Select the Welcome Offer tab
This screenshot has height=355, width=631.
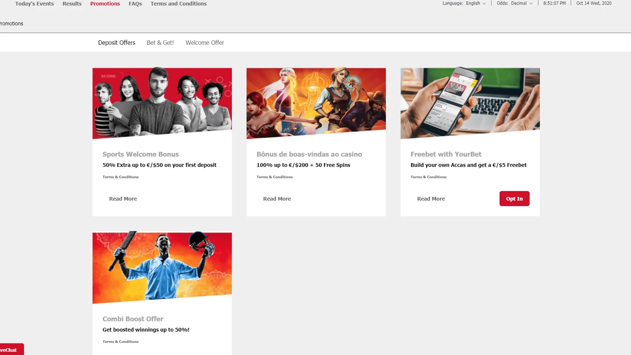205,43
